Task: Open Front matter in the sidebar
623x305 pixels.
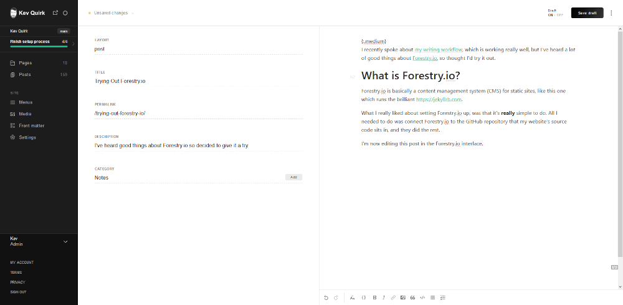Action: [32, 125]
